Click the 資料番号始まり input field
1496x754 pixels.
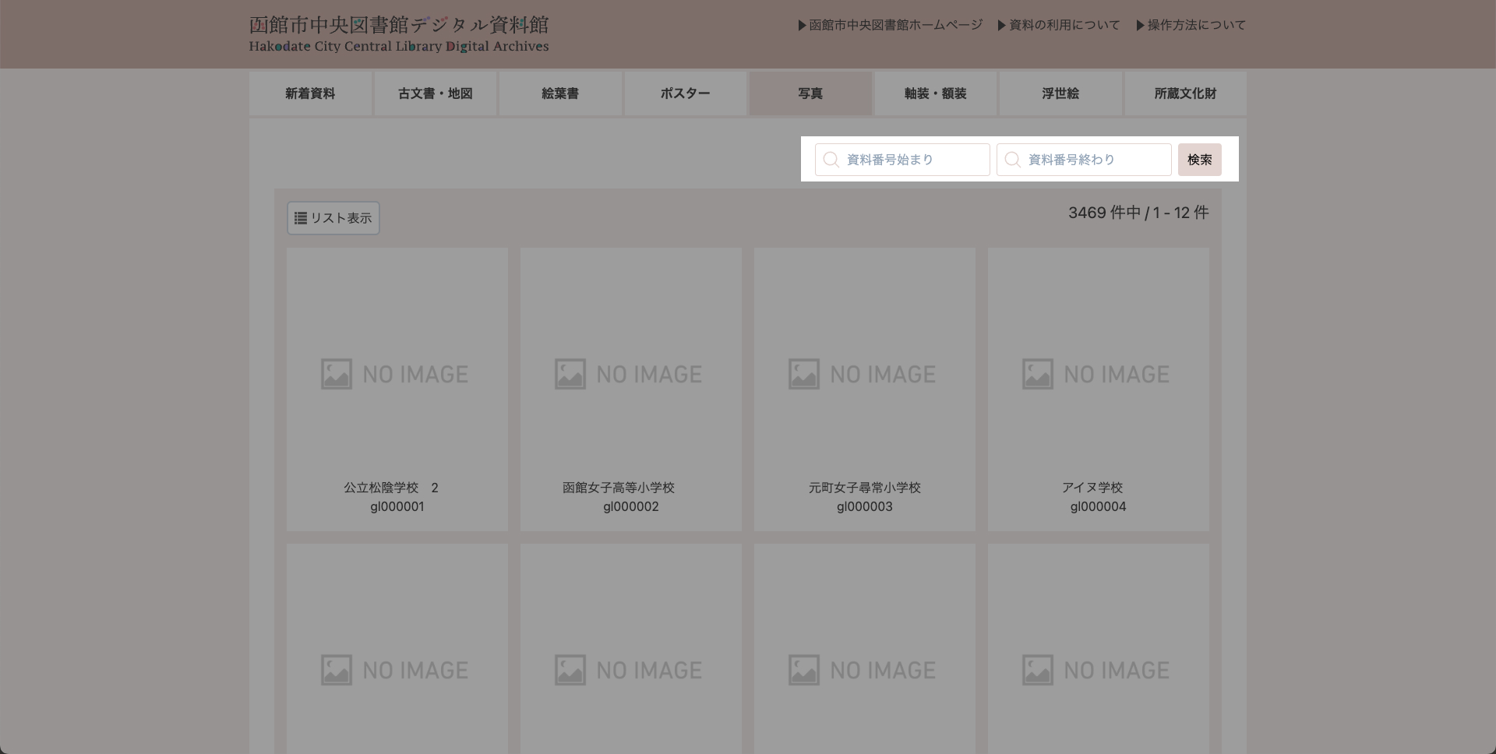coord(902,160)
